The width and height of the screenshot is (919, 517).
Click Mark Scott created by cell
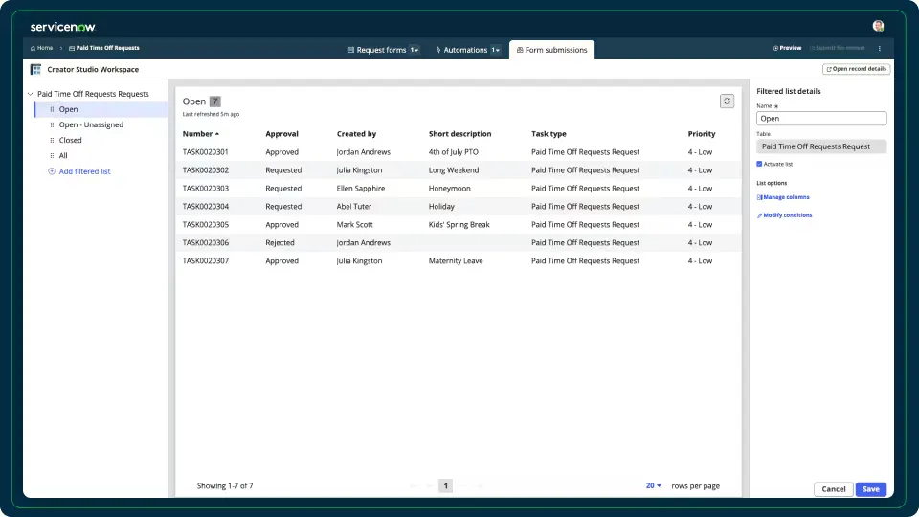point(354,224)
